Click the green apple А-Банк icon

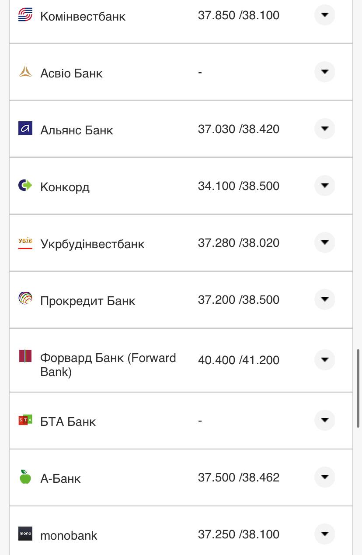click(x=25, y=477)
